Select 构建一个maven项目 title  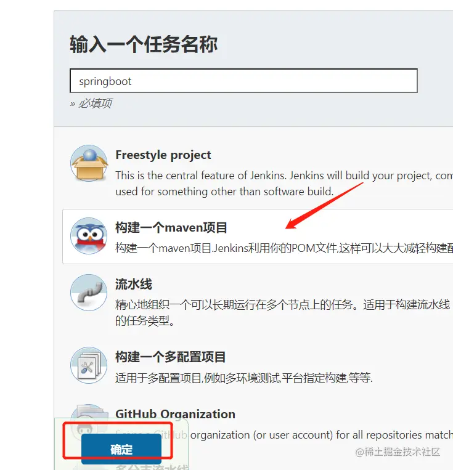pos(171,227)
